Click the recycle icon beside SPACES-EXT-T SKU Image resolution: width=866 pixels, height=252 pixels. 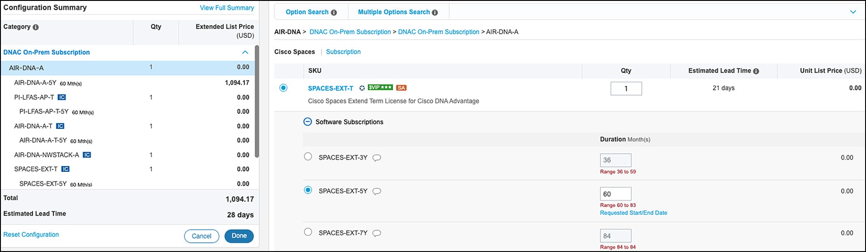pos(362,88)
